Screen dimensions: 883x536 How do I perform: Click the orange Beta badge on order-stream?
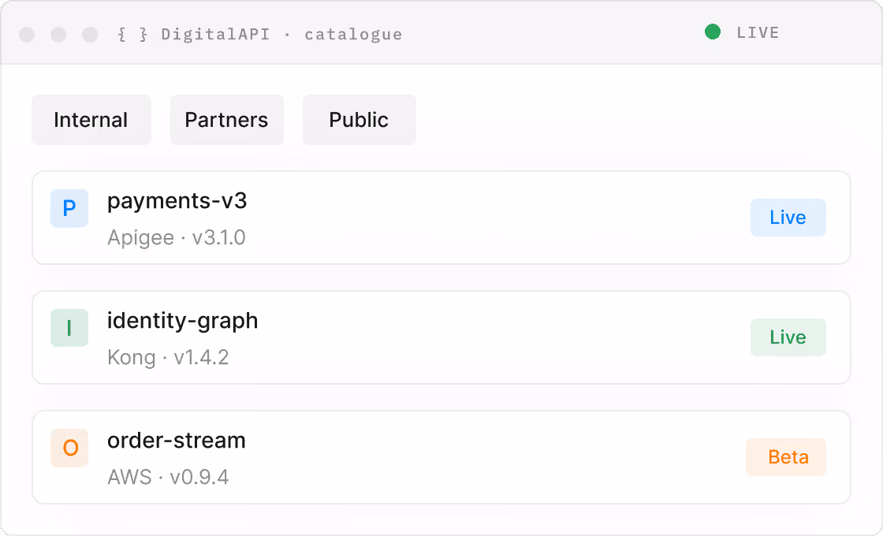(786, 457)
